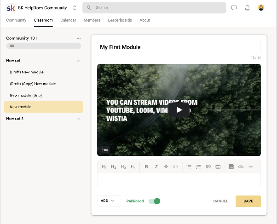Screen dimensions: 277x224
Task: Open the SK HelpDocs Community switcher
Action: pyautogui.click(x=75, y=8)
